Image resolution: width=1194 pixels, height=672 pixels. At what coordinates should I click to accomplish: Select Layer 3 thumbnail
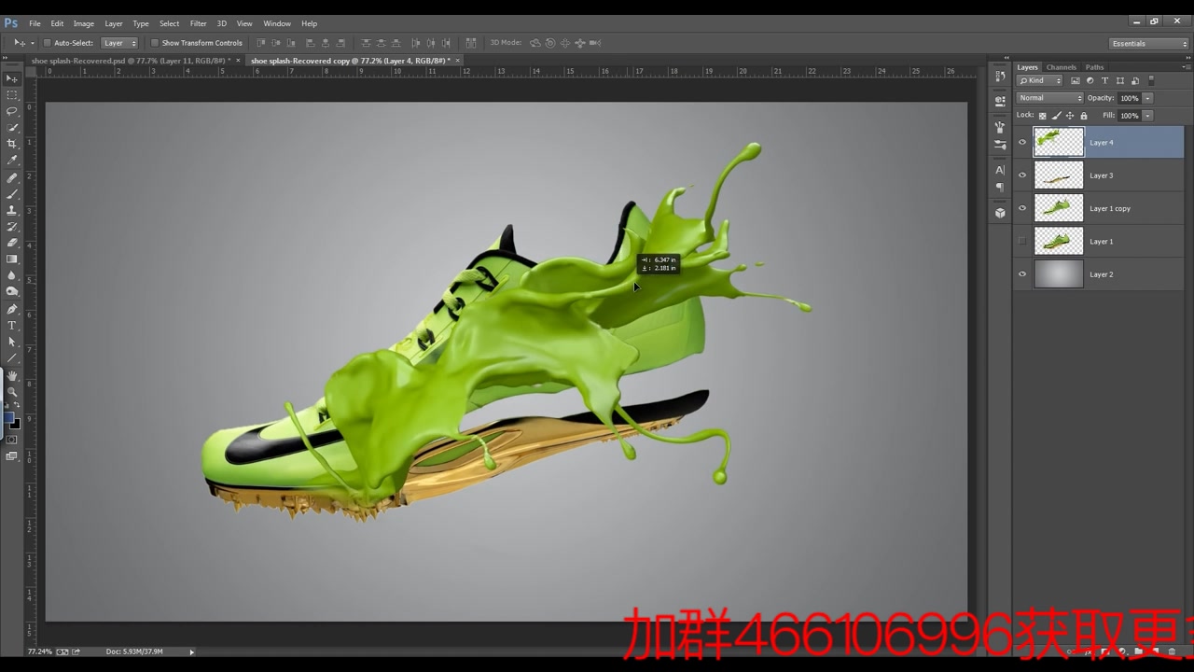pos(1059,175)
